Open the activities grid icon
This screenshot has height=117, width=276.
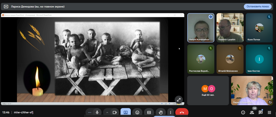[x=269, y=112]
